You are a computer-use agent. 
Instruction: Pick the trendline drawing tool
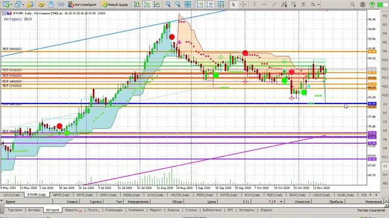pyautogui.click(x=274, y=4)
